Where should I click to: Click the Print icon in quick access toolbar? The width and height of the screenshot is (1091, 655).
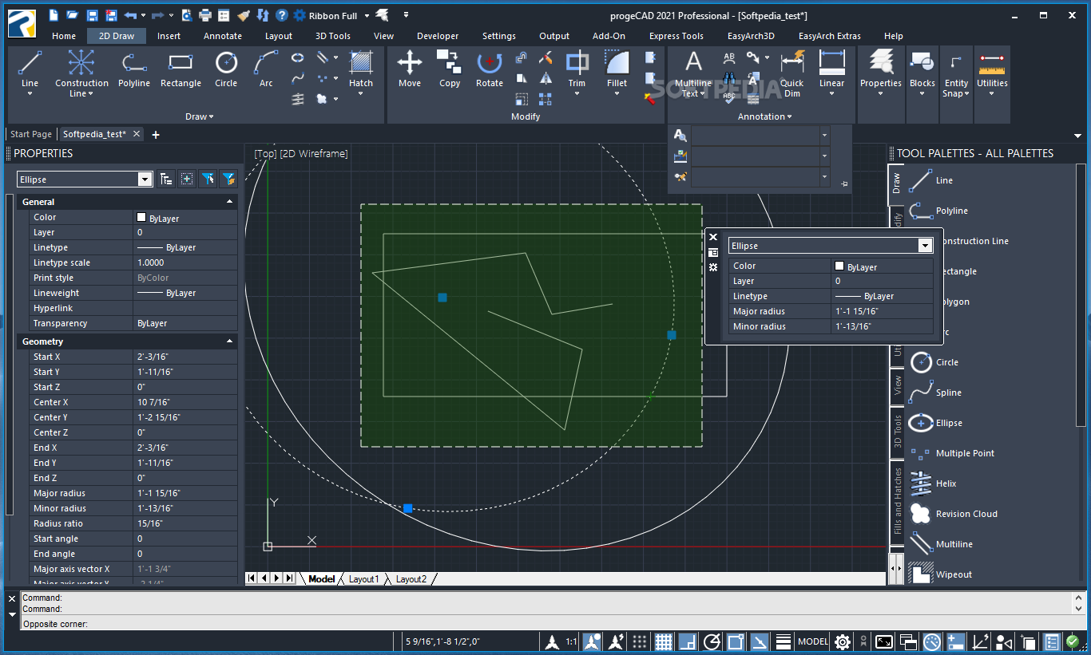pyautogui.click(x=205, y=15)
